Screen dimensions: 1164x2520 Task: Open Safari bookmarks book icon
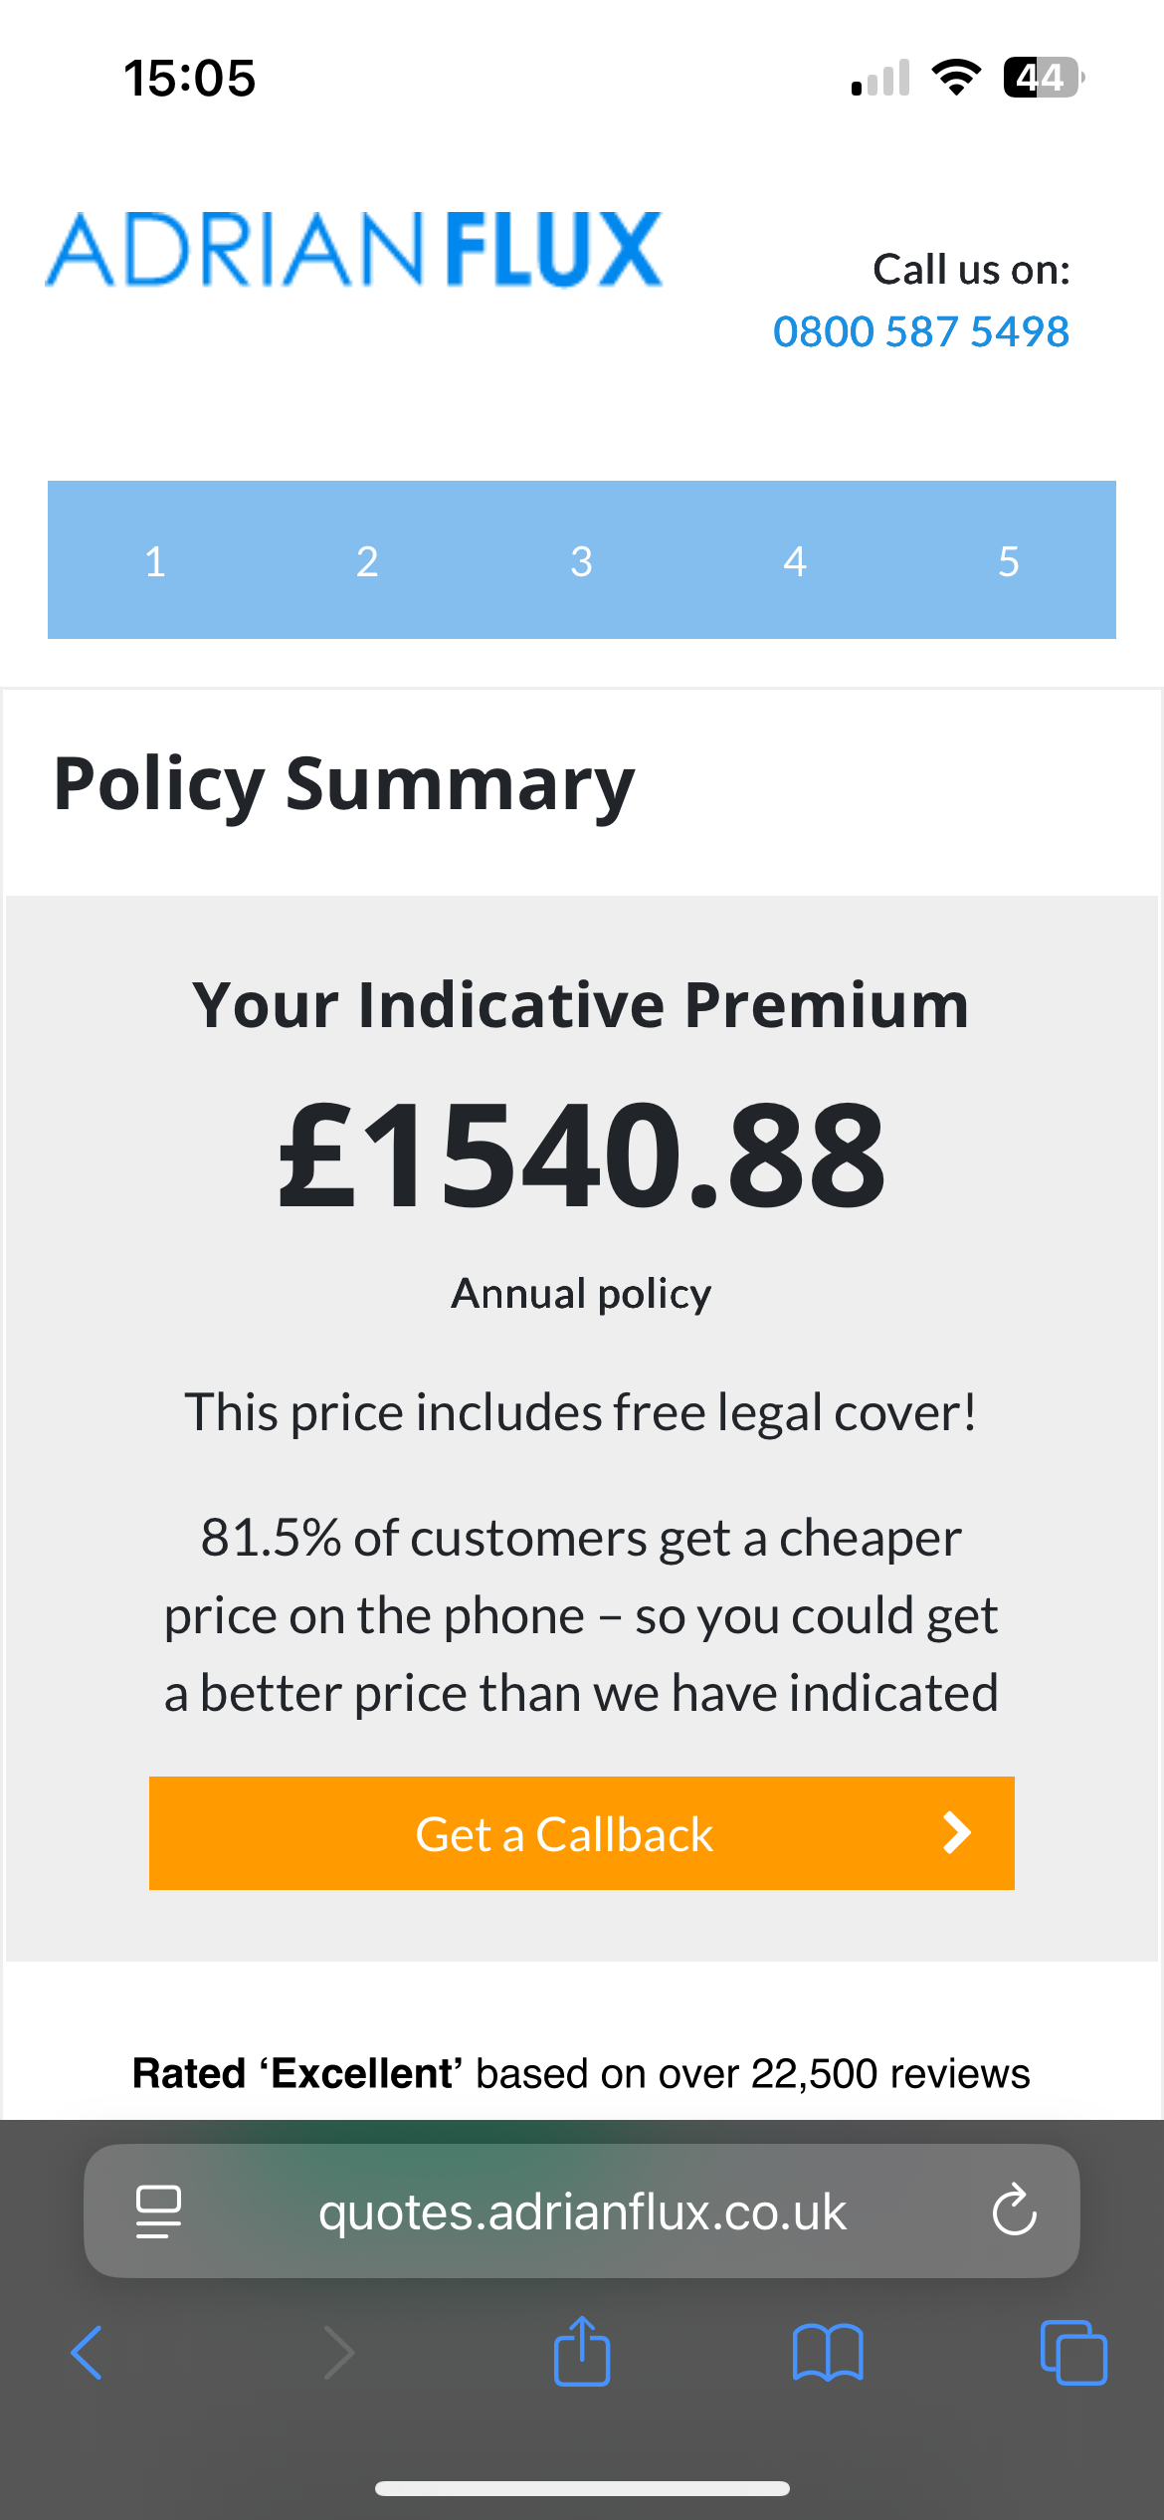tap(828, 2353)
